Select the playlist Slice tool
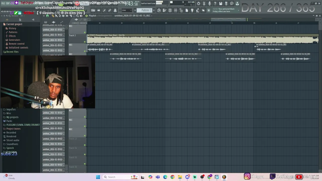Image resolution: width=322 pixels, height=181 pixels. pos(70,16)
